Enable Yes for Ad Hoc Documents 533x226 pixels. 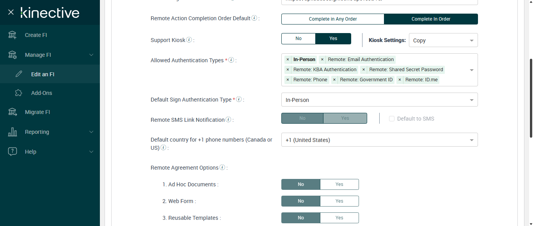[339, 184]
